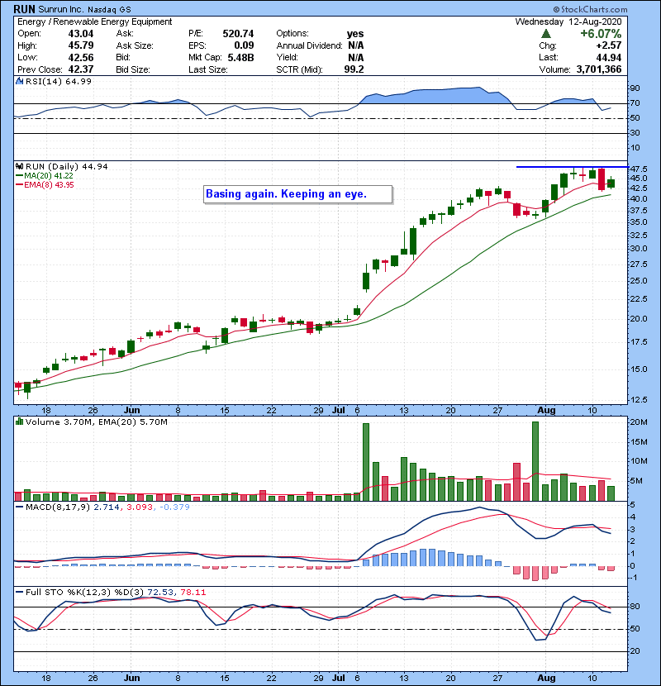Image resolution: width=661 pixels, height=686 pixels.
Task: Click the +6.07% percent change
Action: [601, 34]
